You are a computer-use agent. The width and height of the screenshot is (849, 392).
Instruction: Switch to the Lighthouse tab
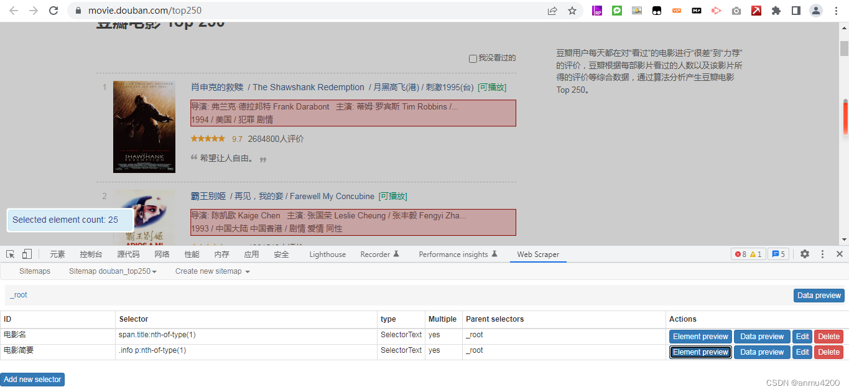(x=327, y=254)
